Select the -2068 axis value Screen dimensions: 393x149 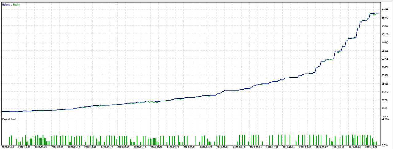click(386, 117)
